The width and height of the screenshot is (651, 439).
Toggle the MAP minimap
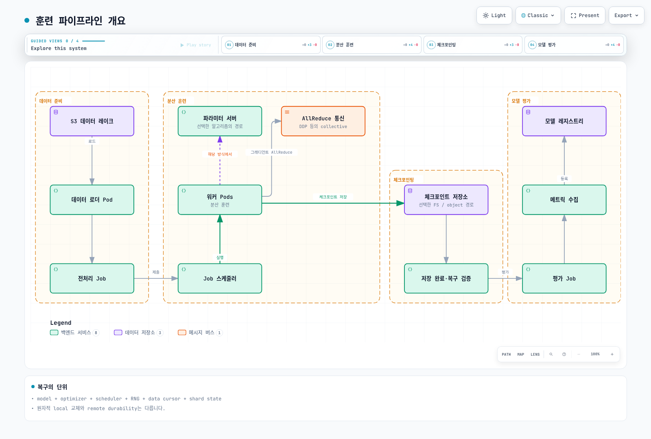tap(521, 354)
